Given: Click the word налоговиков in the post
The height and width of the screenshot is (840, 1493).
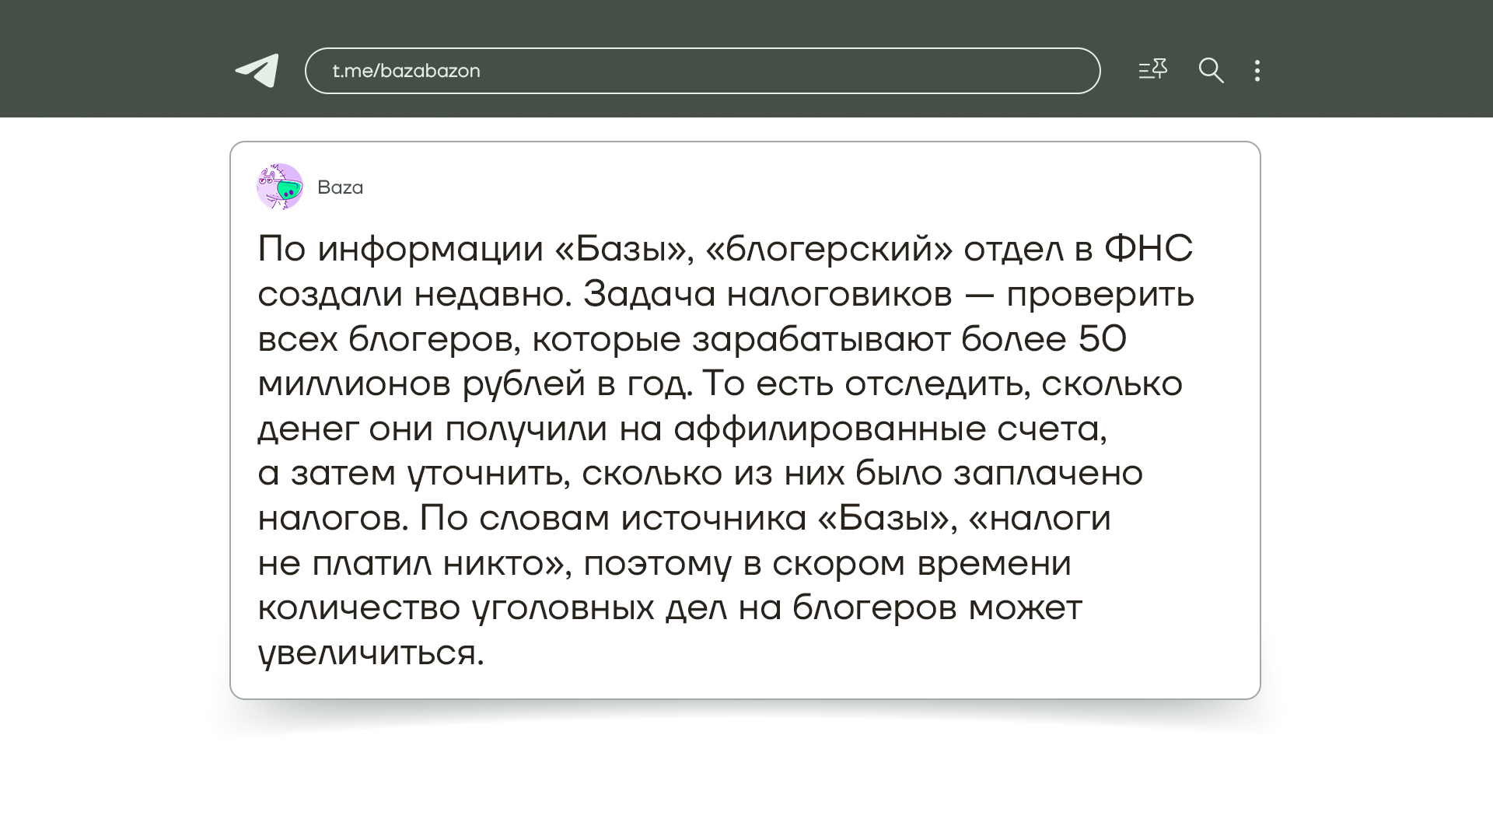Looking at the screenshot, I should click(x=839, y=294).
